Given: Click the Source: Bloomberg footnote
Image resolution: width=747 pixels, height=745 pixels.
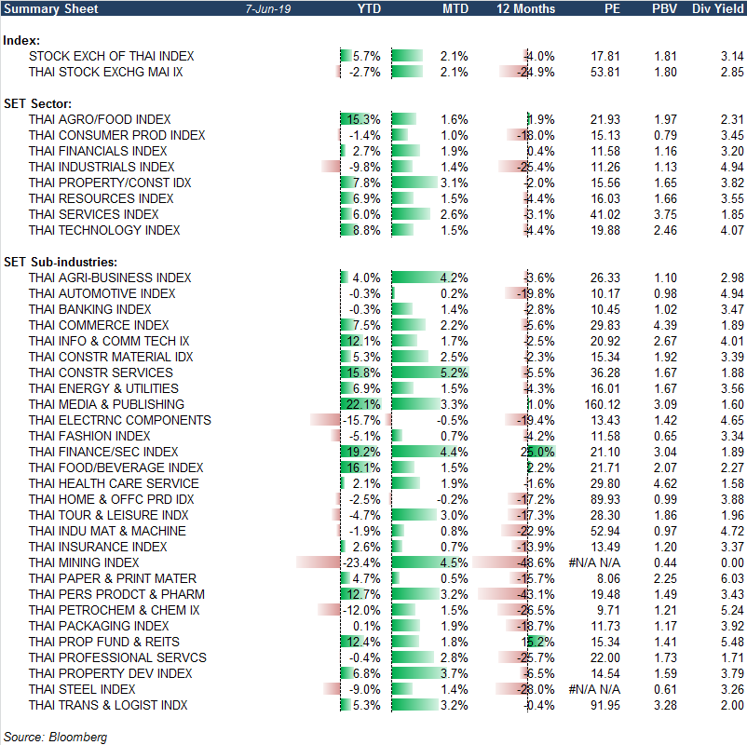Looking at the screenshot, I should pos(55,737).
